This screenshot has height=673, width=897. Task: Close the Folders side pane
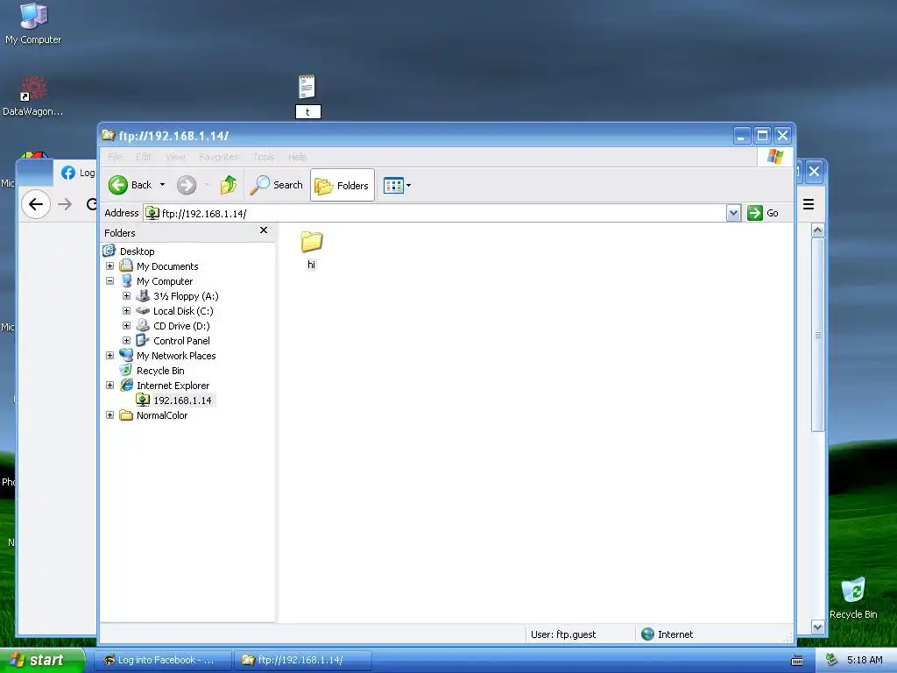pyautogui.click(x=264, y=230)
